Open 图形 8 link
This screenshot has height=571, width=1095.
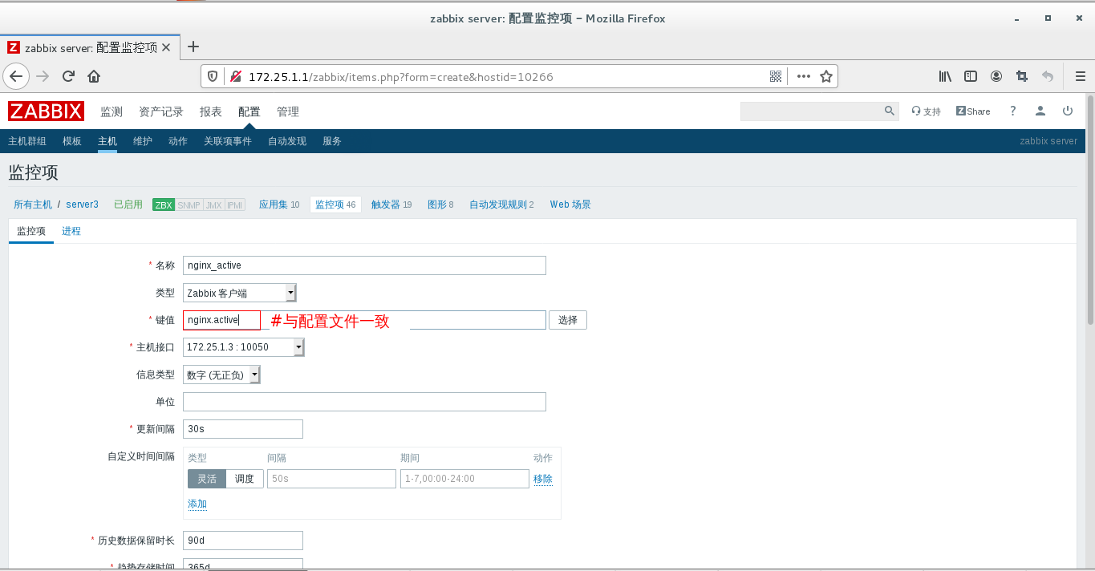pyautogui.click(x=440, y=205)
